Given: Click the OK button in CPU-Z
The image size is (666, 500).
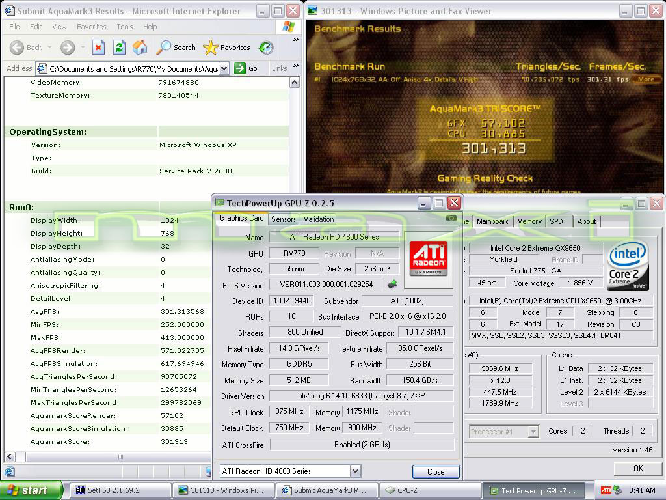Looking at the screenshot, I should coord(638,468).
